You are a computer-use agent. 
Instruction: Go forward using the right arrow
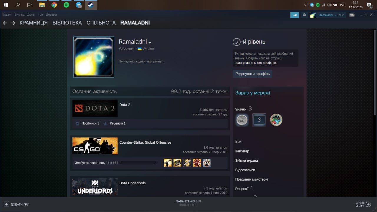(x=13, y=23)
